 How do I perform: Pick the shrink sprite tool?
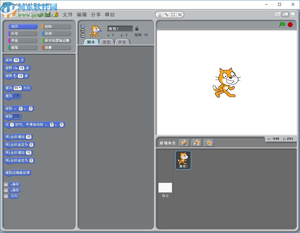pyautogui.click(x=180, y=14)
